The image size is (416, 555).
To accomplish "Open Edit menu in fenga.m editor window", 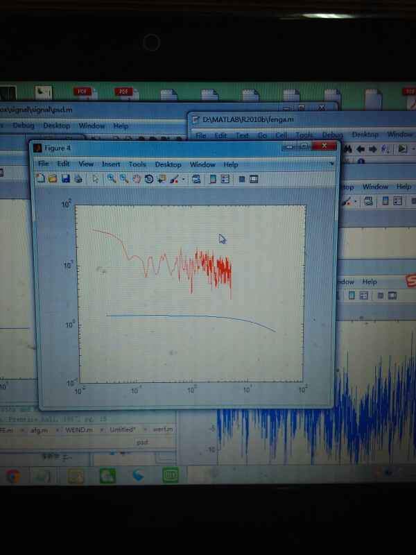I will (220, 135).
